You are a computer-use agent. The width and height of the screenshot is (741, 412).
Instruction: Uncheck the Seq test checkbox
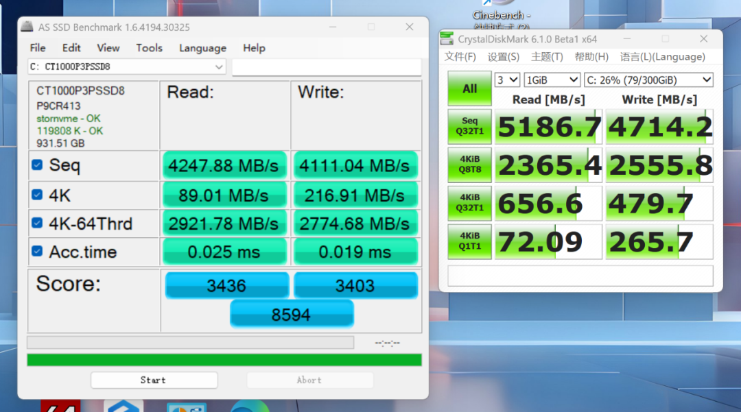(x=37, y=165)
